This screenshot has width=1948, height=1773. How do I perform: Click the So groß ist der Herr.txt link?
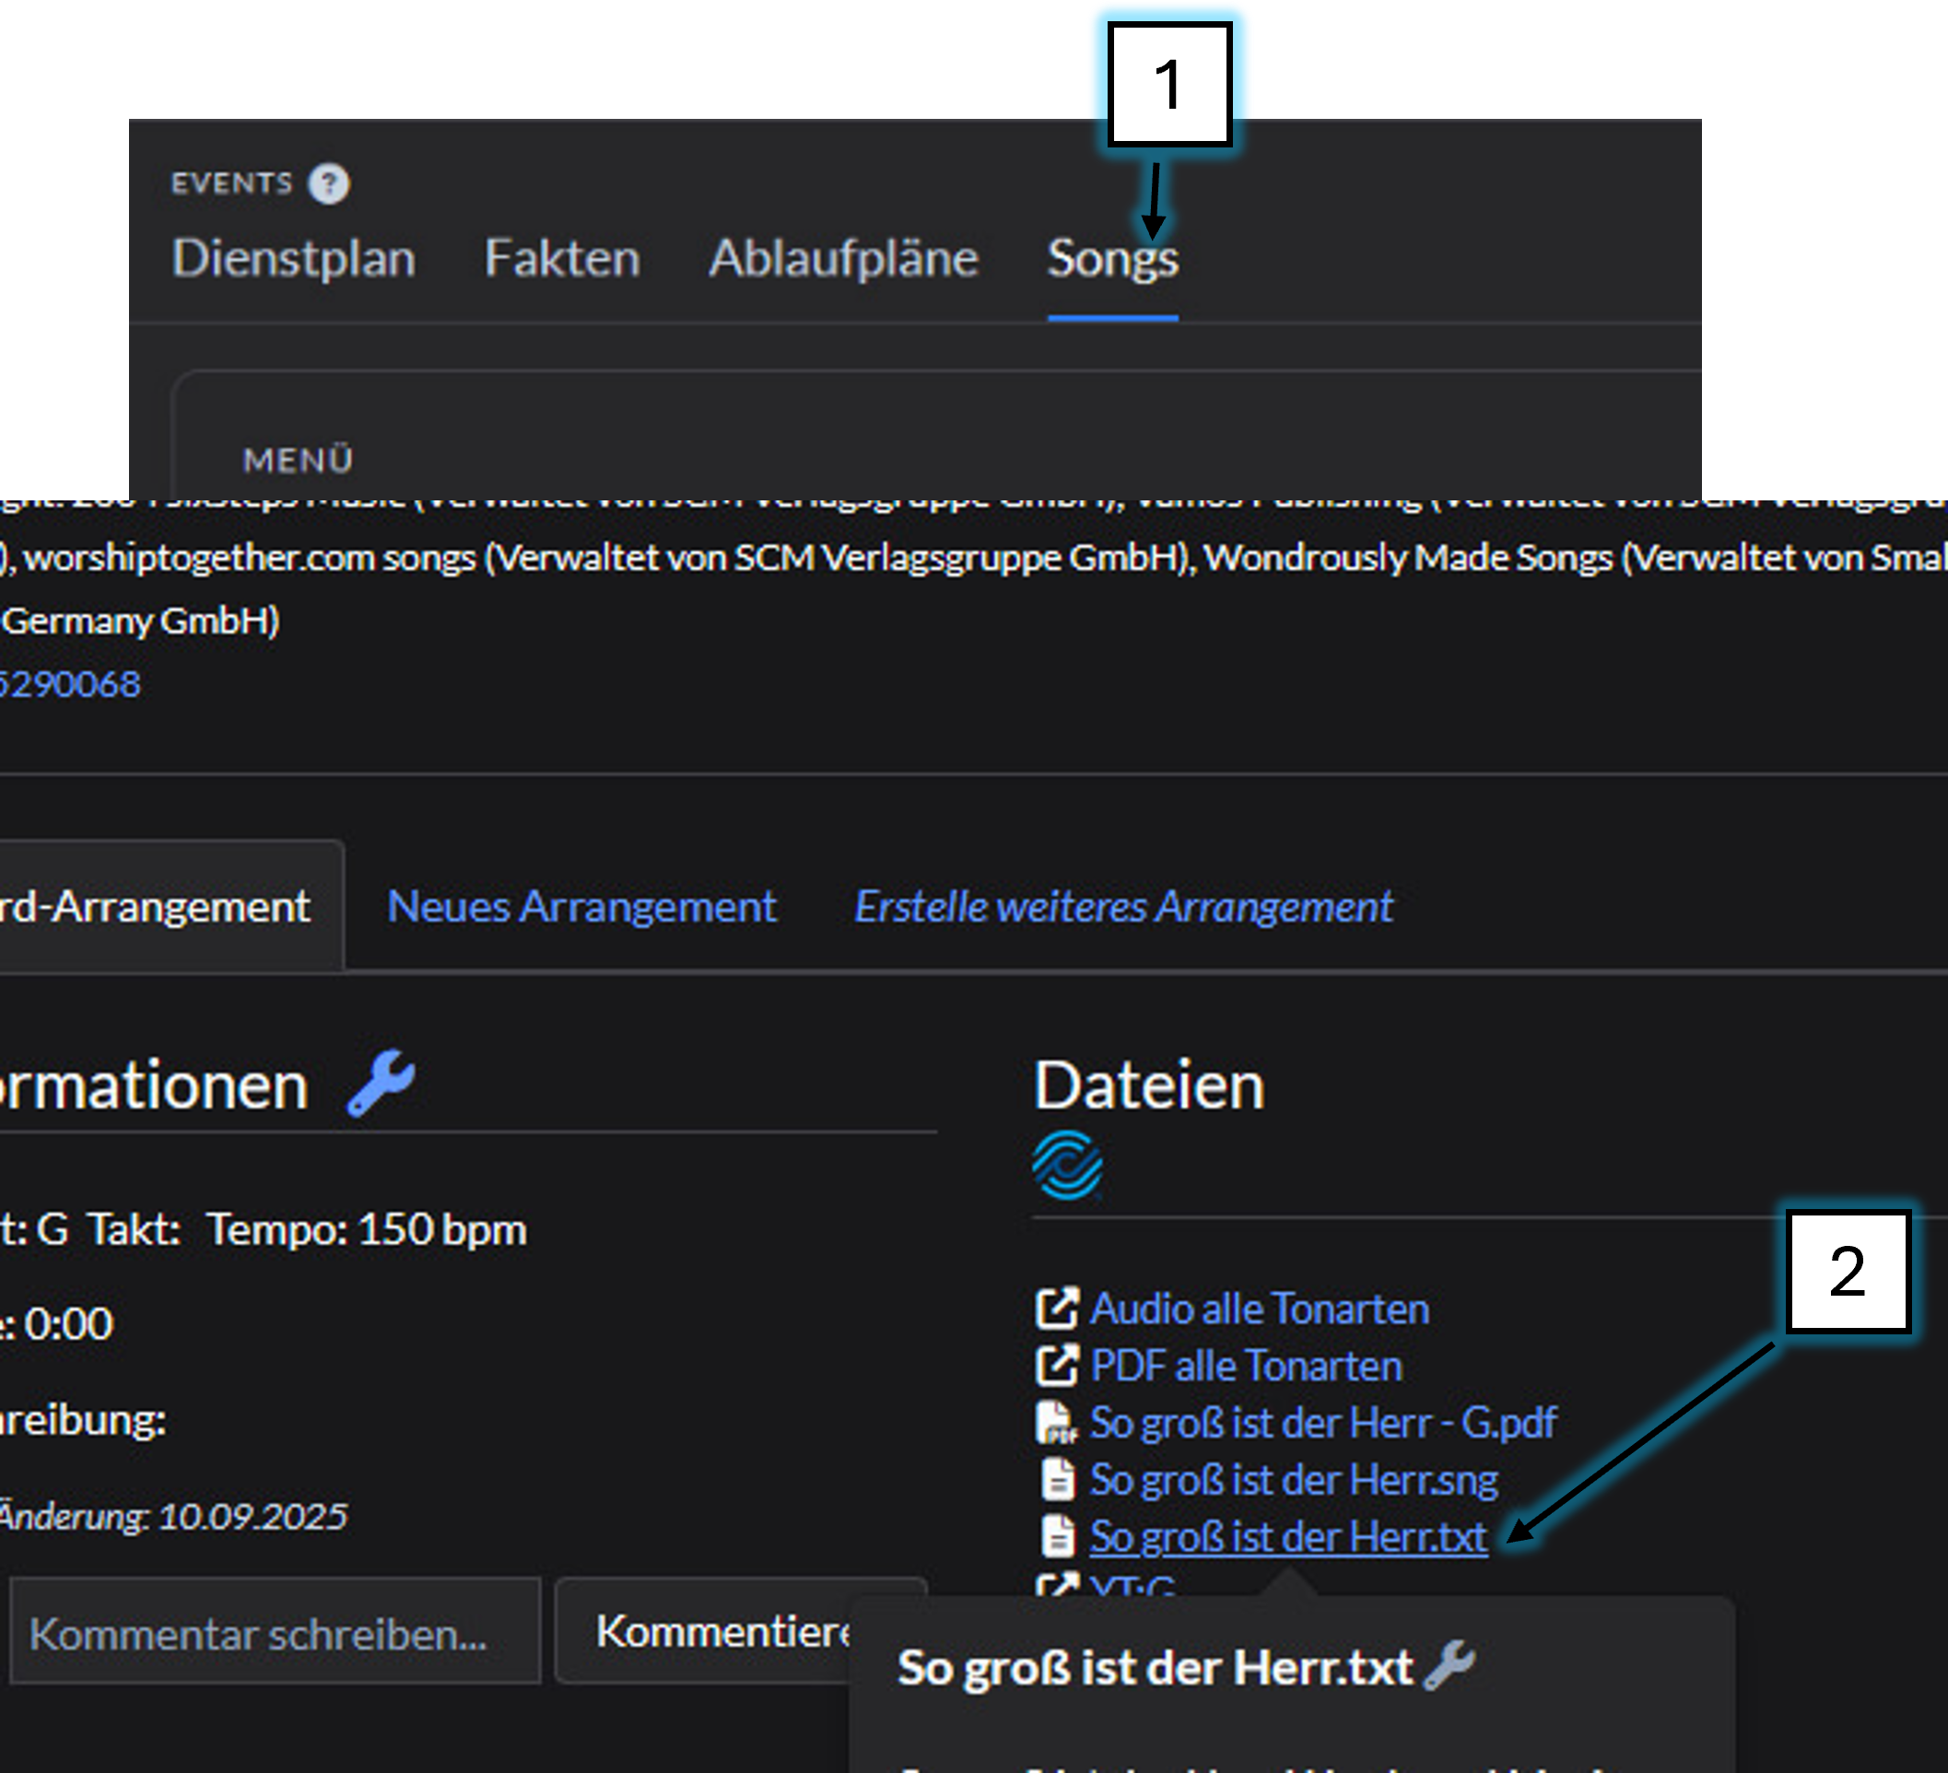(1288, 1536)
